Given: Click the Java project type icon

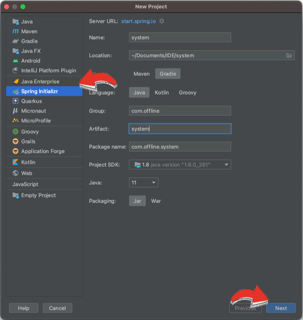Looking at the screenshot, I should [16, 22].
